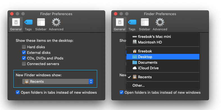
Task: Click General switch icon in right window
Action: 120,22
